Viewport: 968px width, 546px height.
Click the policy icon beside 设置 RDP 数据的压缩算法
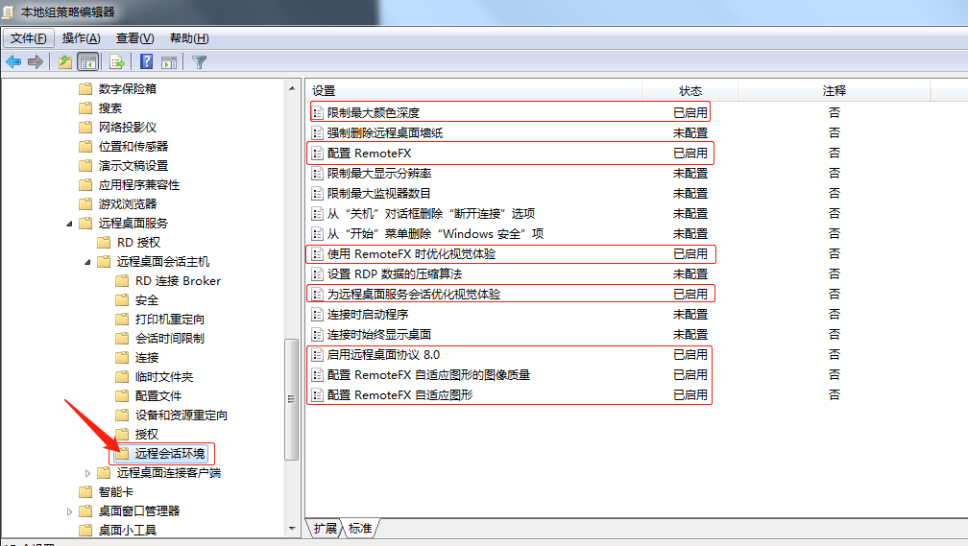[x=317, y=273]
